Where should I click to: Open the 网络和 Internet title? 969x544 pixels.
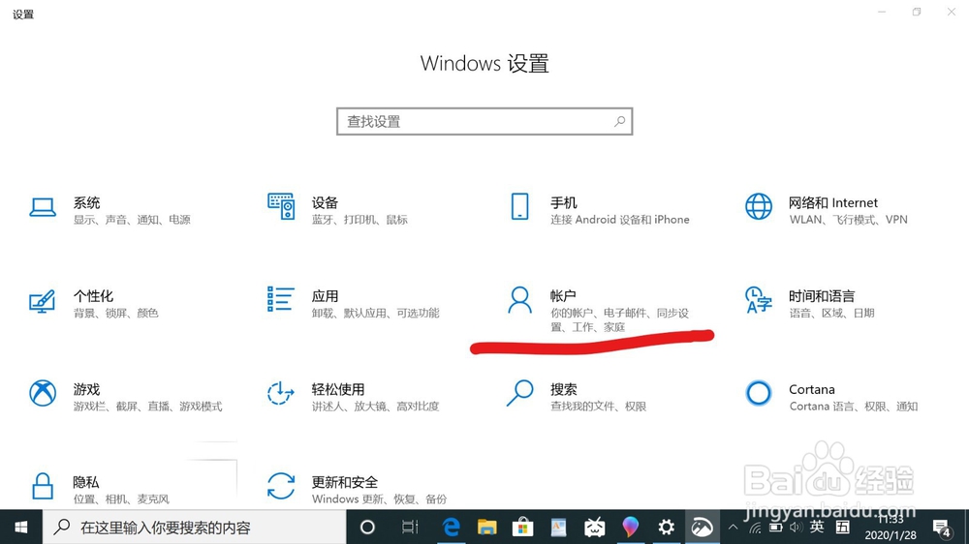point(833,202)
